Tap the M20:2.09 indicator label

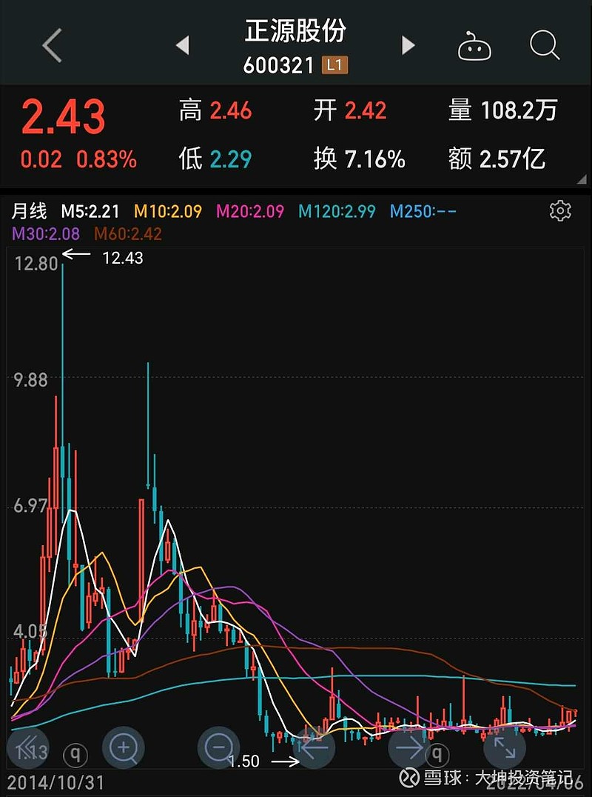[x=250, y=211]
